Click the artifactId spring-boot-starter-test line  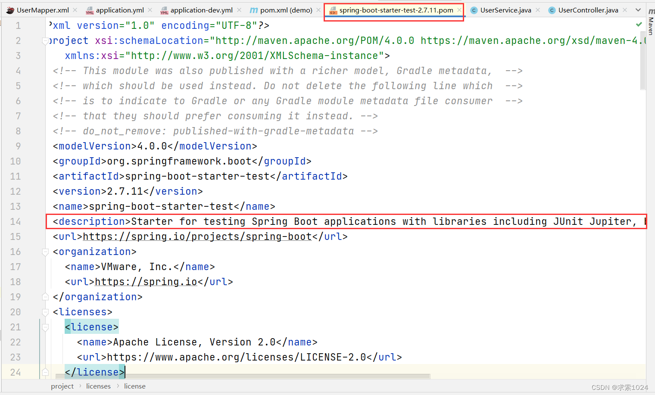pos(200,176)
